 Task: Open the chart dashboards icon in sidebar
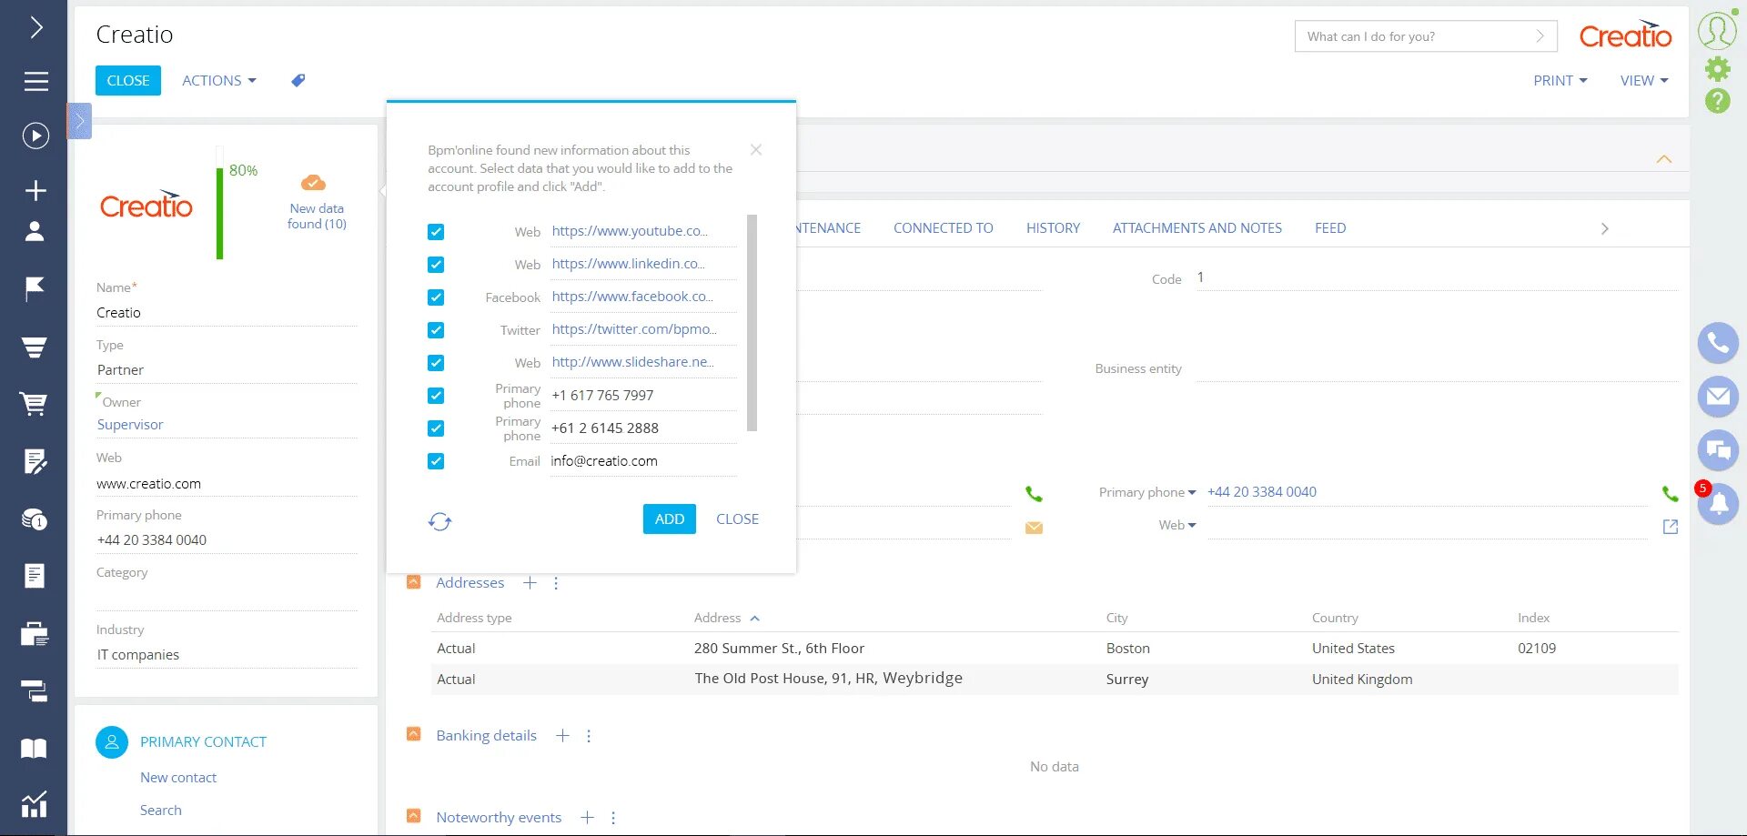[x=35, y=804]
